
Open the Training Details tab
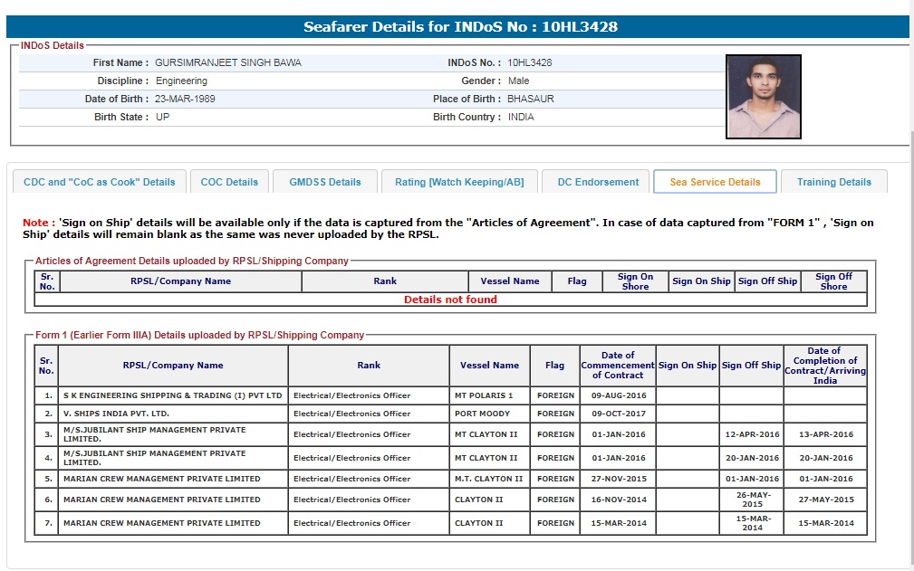coord(833,182)
